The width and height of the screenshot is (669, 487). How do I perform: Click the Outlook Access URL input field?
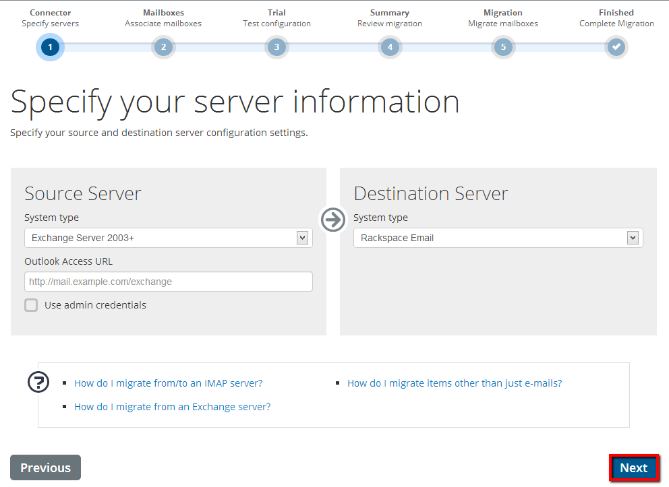point(168,282)
